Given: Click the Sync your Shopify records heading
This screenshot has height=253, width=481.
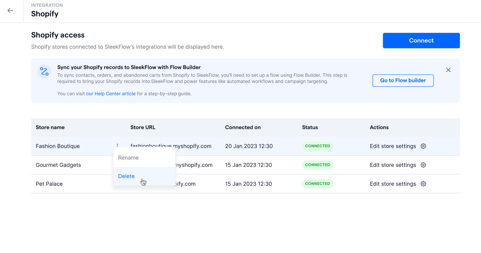Looking at the screenshot, I should point(129,67).
